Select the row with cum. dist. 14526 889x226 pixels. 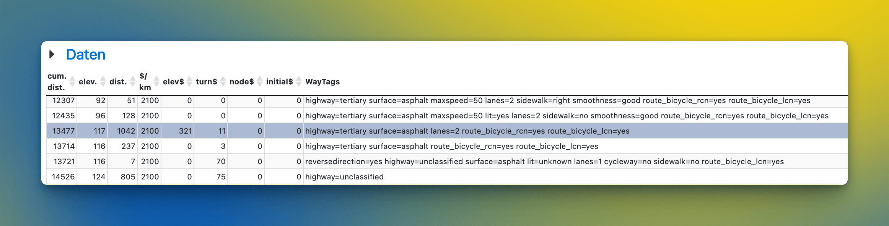(x=447, y=177)
